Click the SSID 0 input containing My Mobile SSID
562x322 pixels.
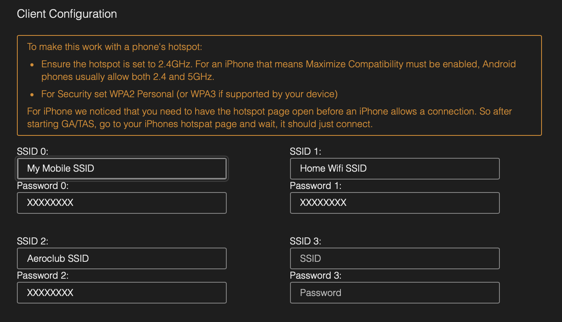point(122,168)
